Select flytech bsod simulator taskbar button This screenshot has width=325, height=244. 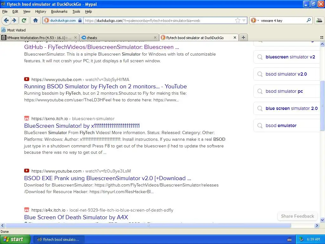59,240
